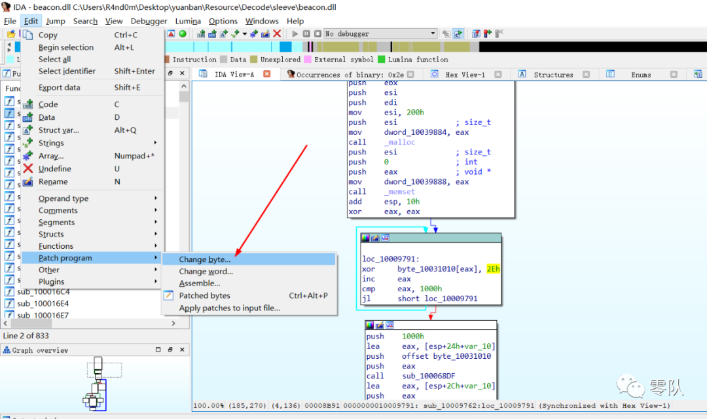Click the red X Undefine toolbar icon
The image size is (707, 419).
point(277,34)
